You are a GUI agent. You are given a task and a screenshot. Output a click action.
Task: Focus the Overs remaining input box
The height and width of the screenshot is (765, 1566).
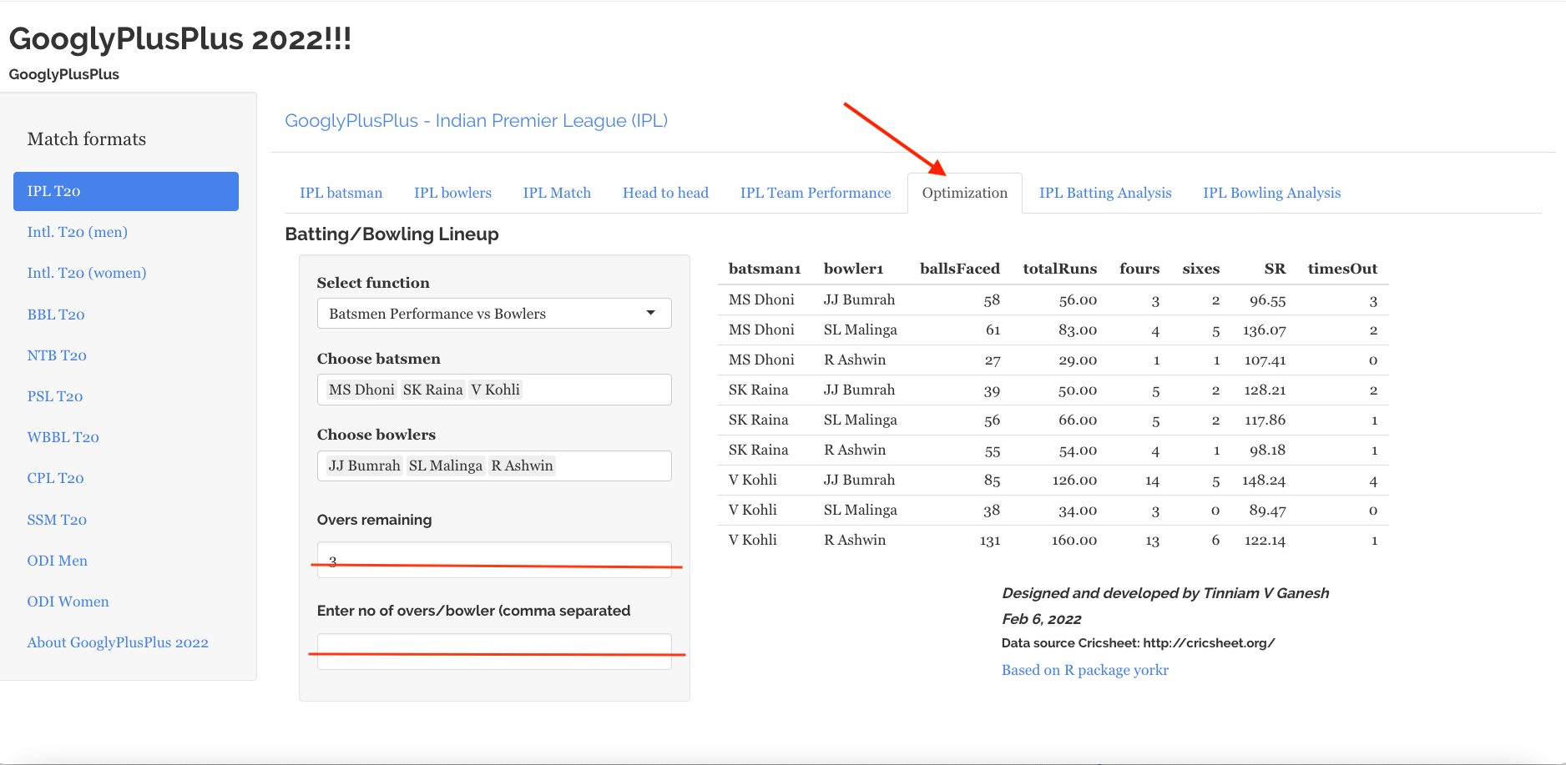(x=494, y=559)
